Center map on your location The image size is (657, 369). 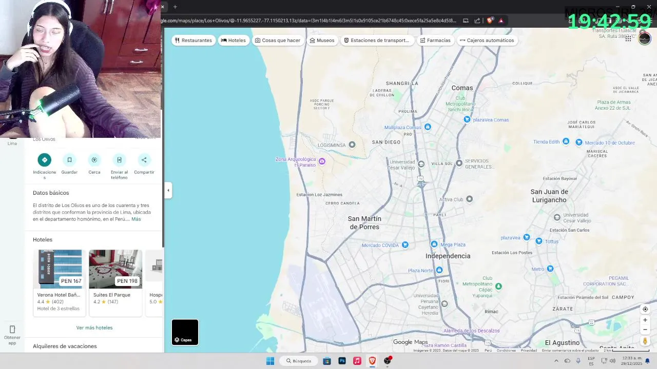click(645, 309)
